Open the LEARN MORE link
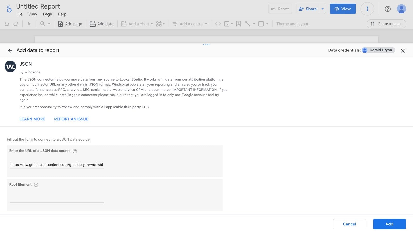Screen dimensions: 413x235 click(x=32, y=119)
